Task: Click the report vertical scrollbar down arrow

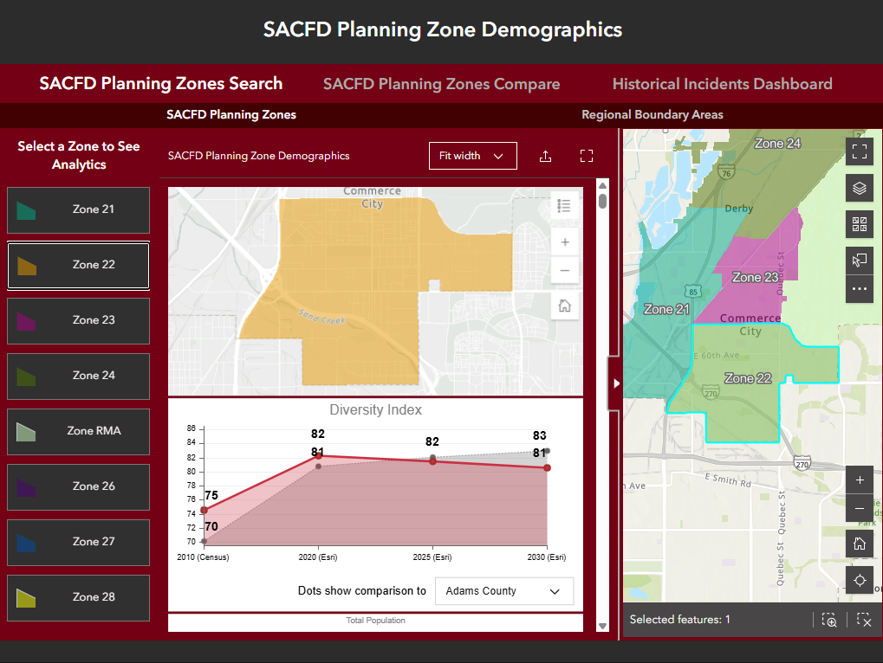Action: coord(603,626)
